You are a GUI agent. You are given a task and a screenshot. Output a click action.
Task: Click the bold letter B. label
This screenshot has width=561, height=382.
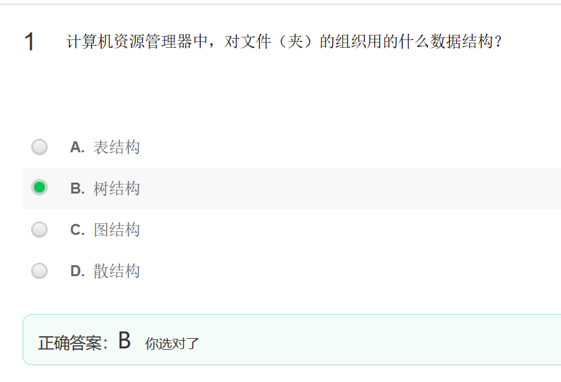[78, 188]
